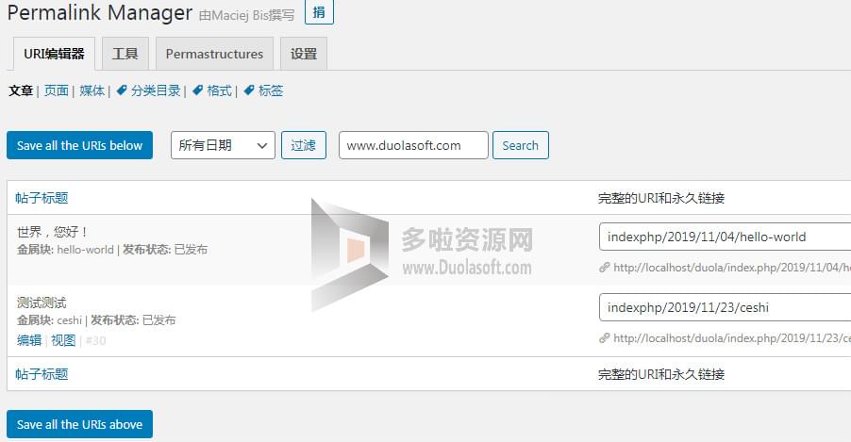Image resolution: width=851 pixels, height=442 pixels.
Task: Open the hello-world localhost permalink
Action: click(x=732, y=268)
